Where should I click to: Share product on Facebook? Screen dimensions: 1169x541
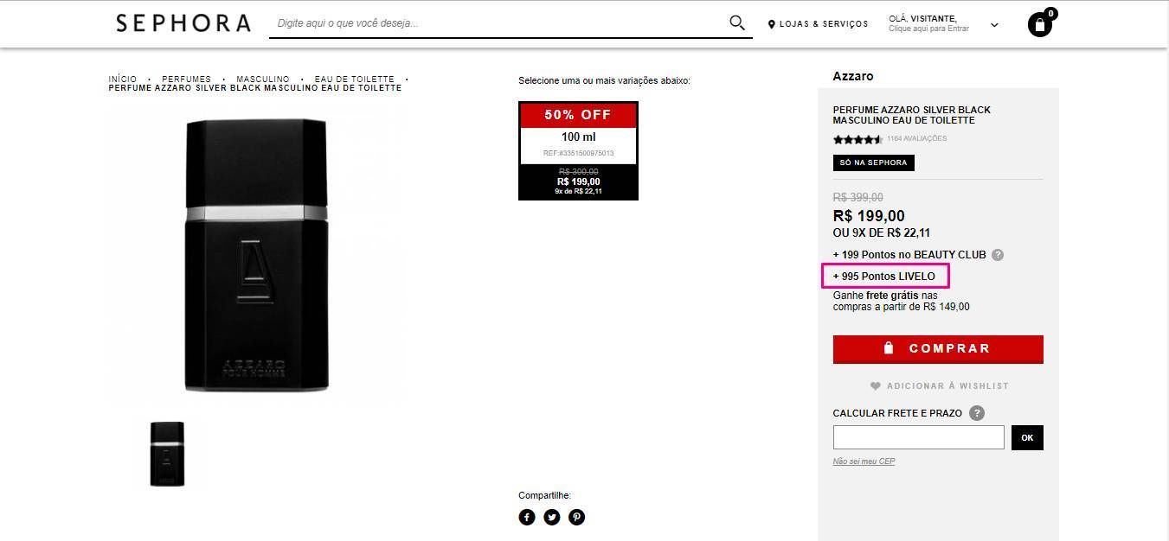point(527,517)
